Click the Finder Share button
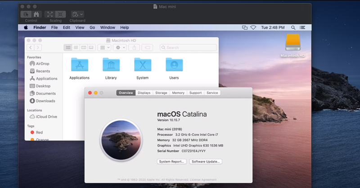Screen dimensions: 360x188 (x=134, y=48)
